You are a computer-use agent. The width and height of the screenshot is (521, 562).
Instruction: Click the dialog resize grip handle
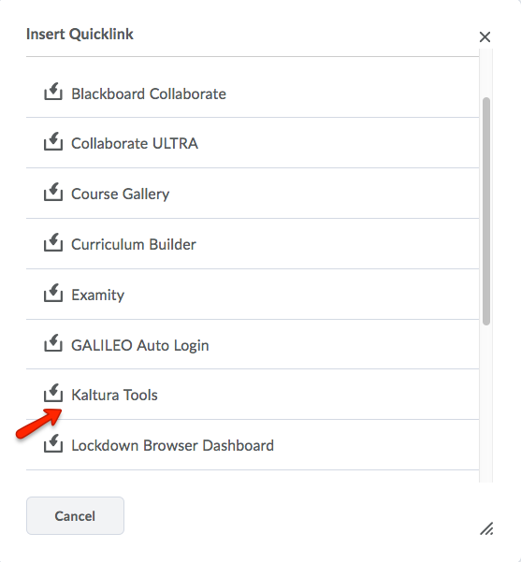486,528
